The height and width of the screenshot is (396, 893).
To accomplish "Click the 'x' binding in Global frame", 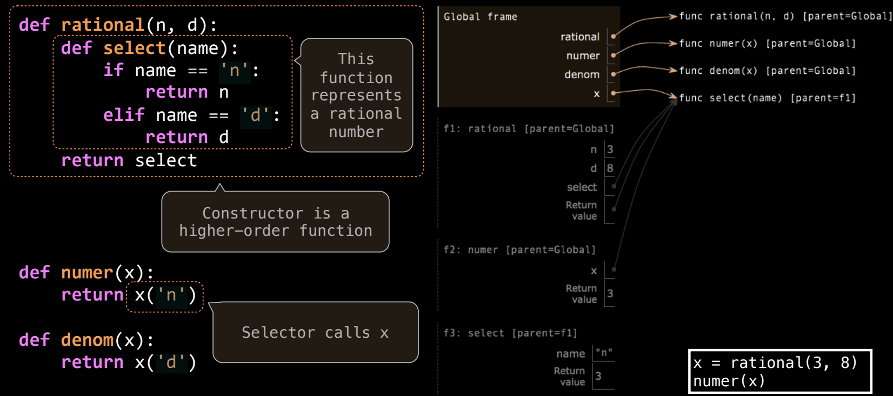I will click(x=597, y=94).
